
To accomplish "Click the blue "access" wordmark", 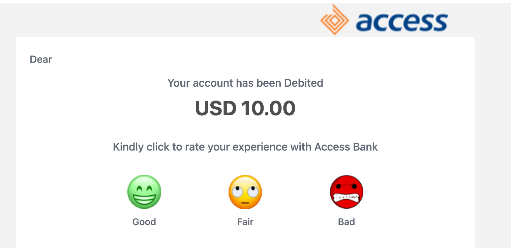I will 401,22.
